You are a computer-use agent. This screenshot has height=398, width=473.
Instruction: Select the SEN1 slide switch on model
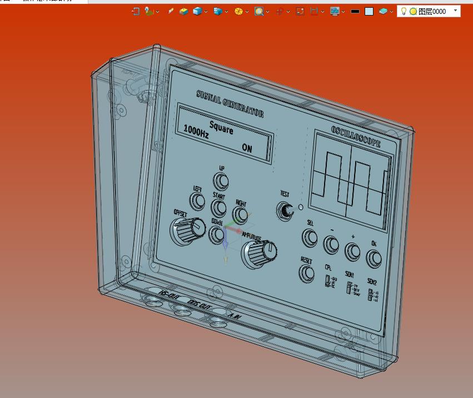click(349, 288)
